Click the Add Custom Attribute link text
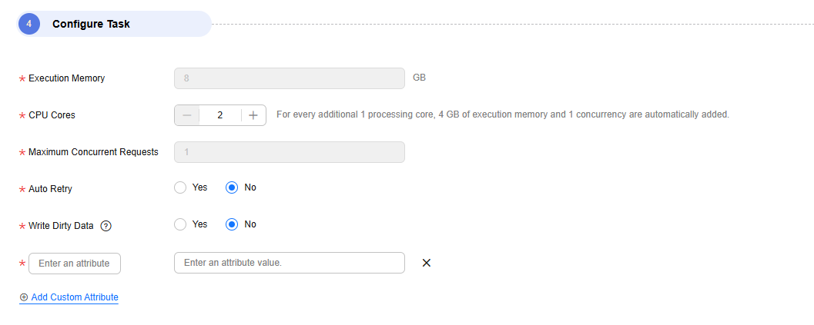 point(75,297)
